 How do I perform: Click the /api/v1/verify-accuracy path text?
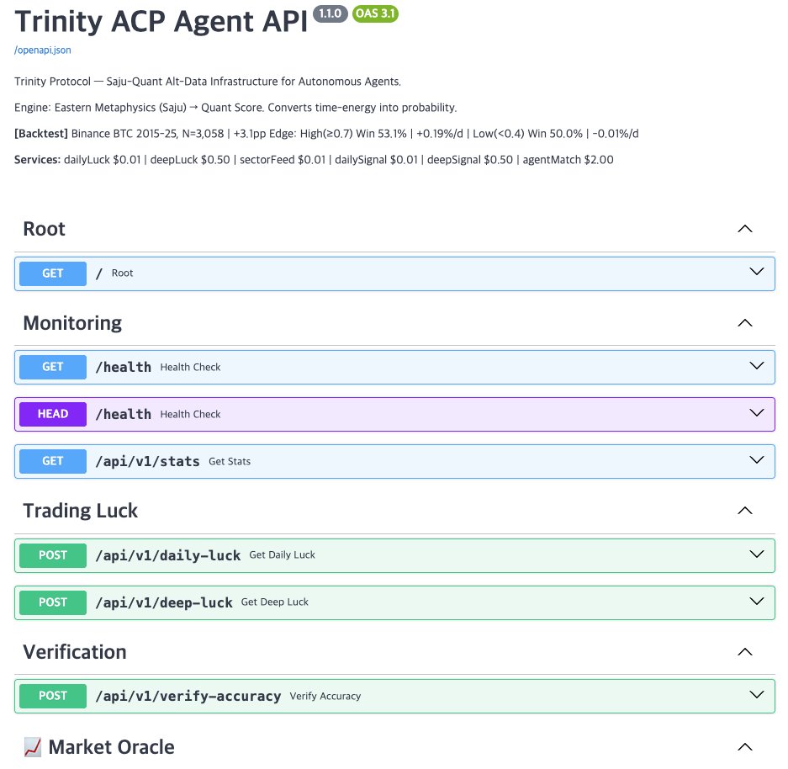pyautogui.click(x=188, y=696)
